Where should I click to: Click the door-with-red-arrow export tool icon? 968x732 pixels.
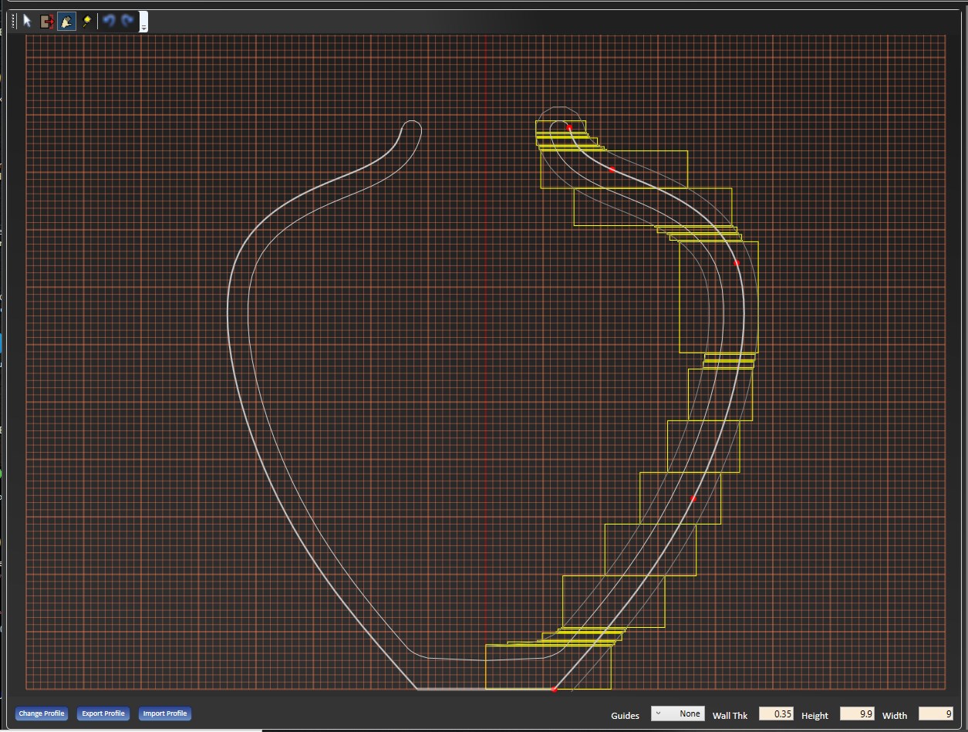pos(46,22)
